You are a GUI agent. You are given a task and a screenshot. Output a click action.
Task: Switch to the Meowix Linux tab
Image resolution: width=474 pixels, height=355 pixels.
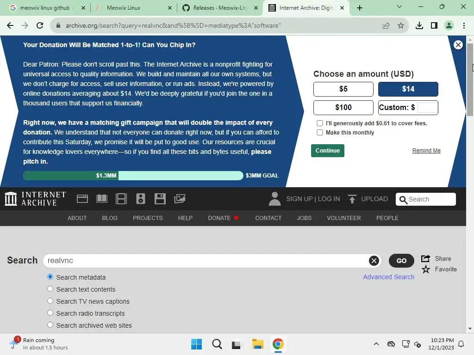(x=133, y=8)
